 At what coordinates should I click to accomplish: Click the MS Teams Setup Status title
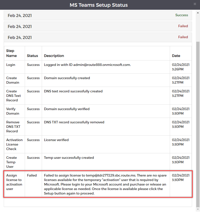point(99,5)
